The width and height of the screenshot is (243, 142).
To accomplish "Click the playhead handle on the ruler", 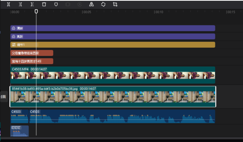I will (x=36, y=11).
